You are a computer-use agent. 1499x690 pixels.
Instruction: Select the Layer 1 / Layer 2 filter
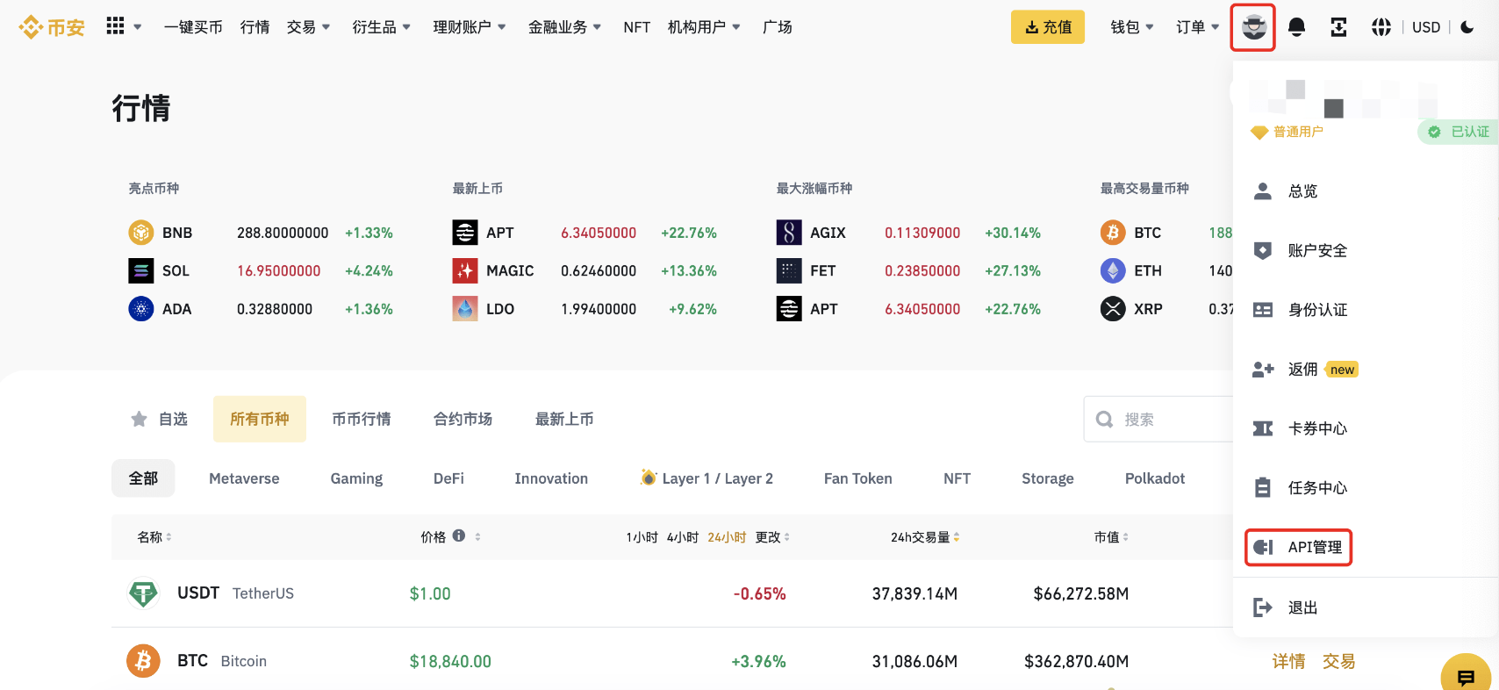coord(706,478)
